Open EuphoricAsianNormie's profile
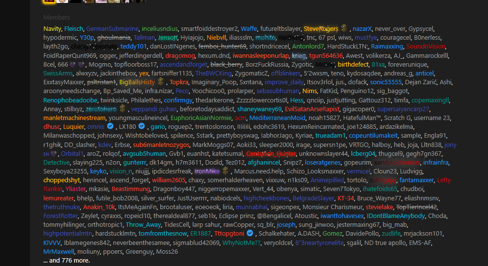Image resolution: width=488 pixels, height=266 pixels. (201, 118)
